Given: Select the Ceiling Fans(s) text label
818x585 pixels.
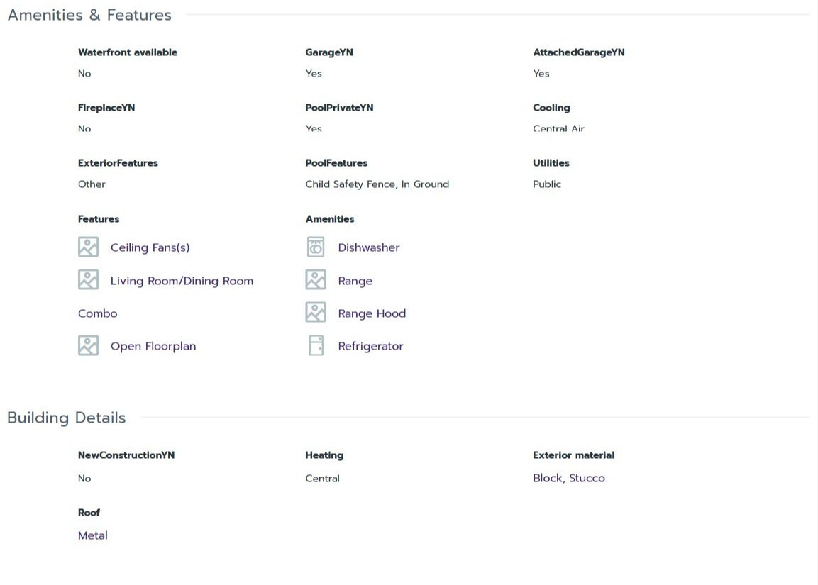Looking at the screenshot, I should (x=150, y=247).
